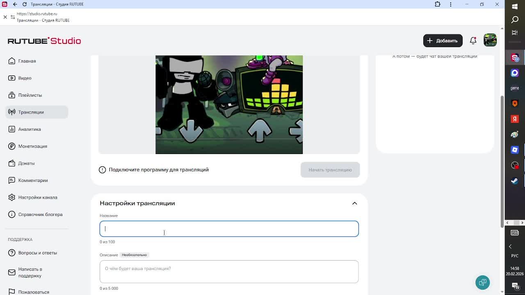Collapse the Настройки трансляции section
This screenshot has width=525, height=295.
pyautogui.click(x=354, y=203)
